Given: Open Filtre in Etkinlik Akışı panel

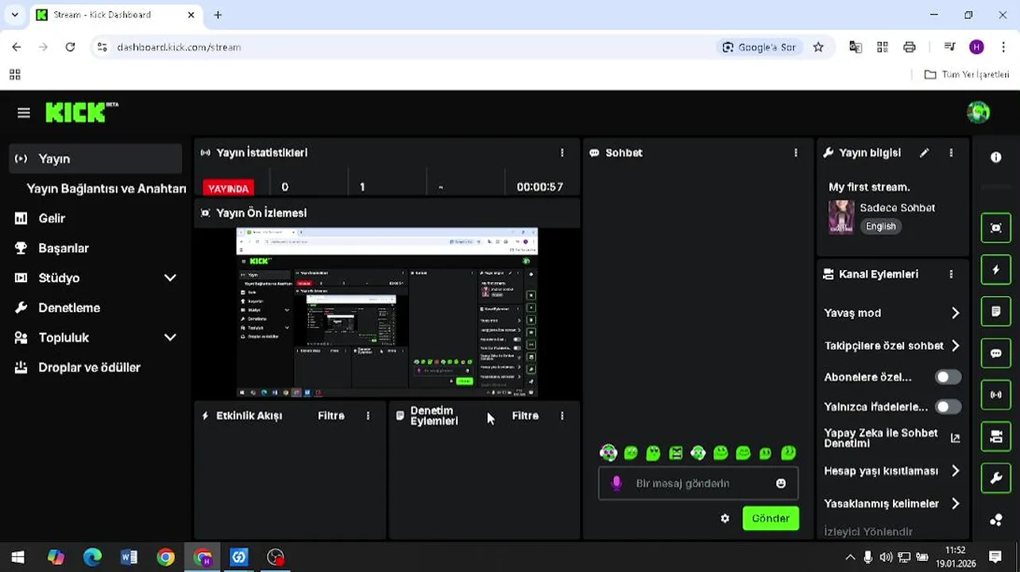Looking at the screenshot, I should (x=330, y=415).
